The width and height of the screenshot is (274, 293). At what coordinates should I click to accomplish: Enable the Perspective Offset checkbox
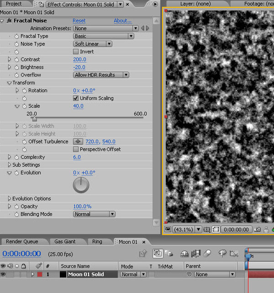(x=76, y=149)
